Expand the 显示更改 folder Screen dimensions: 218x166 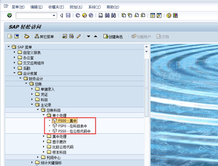pos(44,141)
